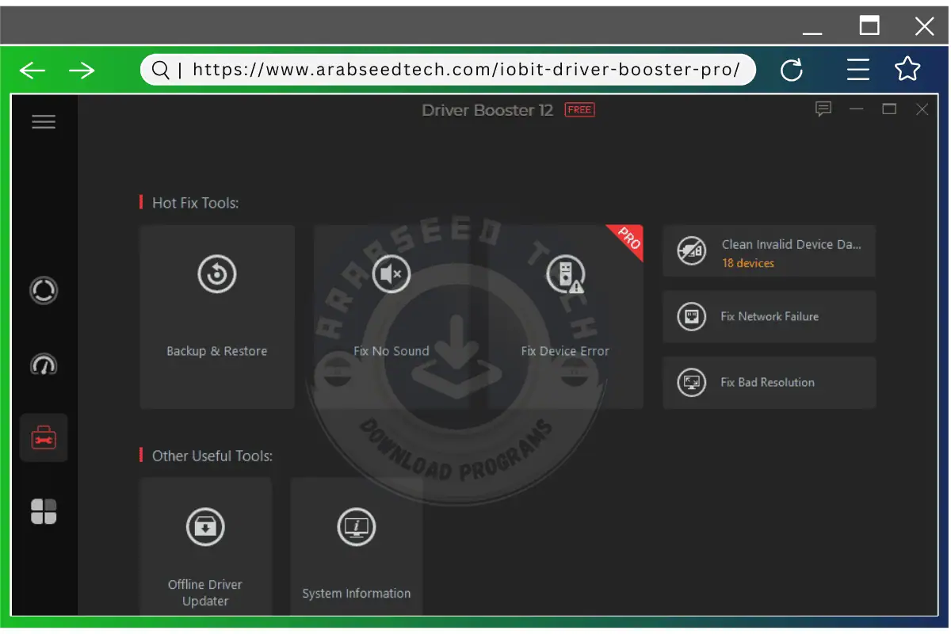This screenshot has width=951, height=634.
Task: Select the Boost sidebar icon
Action: click(44, 365)
